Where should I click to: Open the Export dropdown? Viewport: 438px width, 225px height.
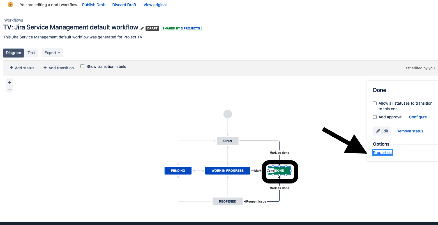[x=52, y=53]
